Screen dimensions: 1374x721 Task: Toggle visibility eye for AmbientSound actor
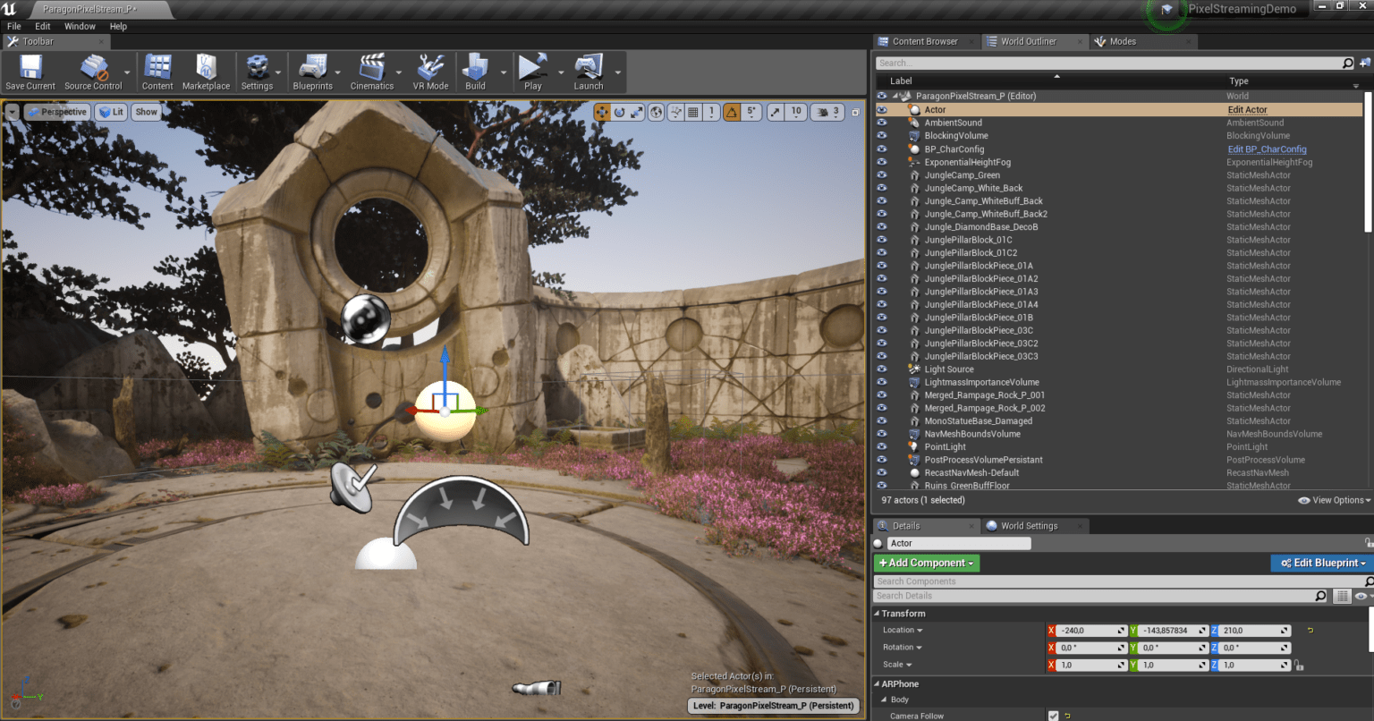coord(882,123)
